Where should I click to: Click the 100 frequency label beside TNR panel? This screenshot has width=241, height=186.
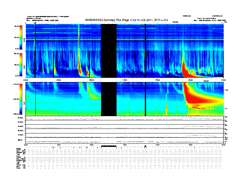tap(226, 90)
